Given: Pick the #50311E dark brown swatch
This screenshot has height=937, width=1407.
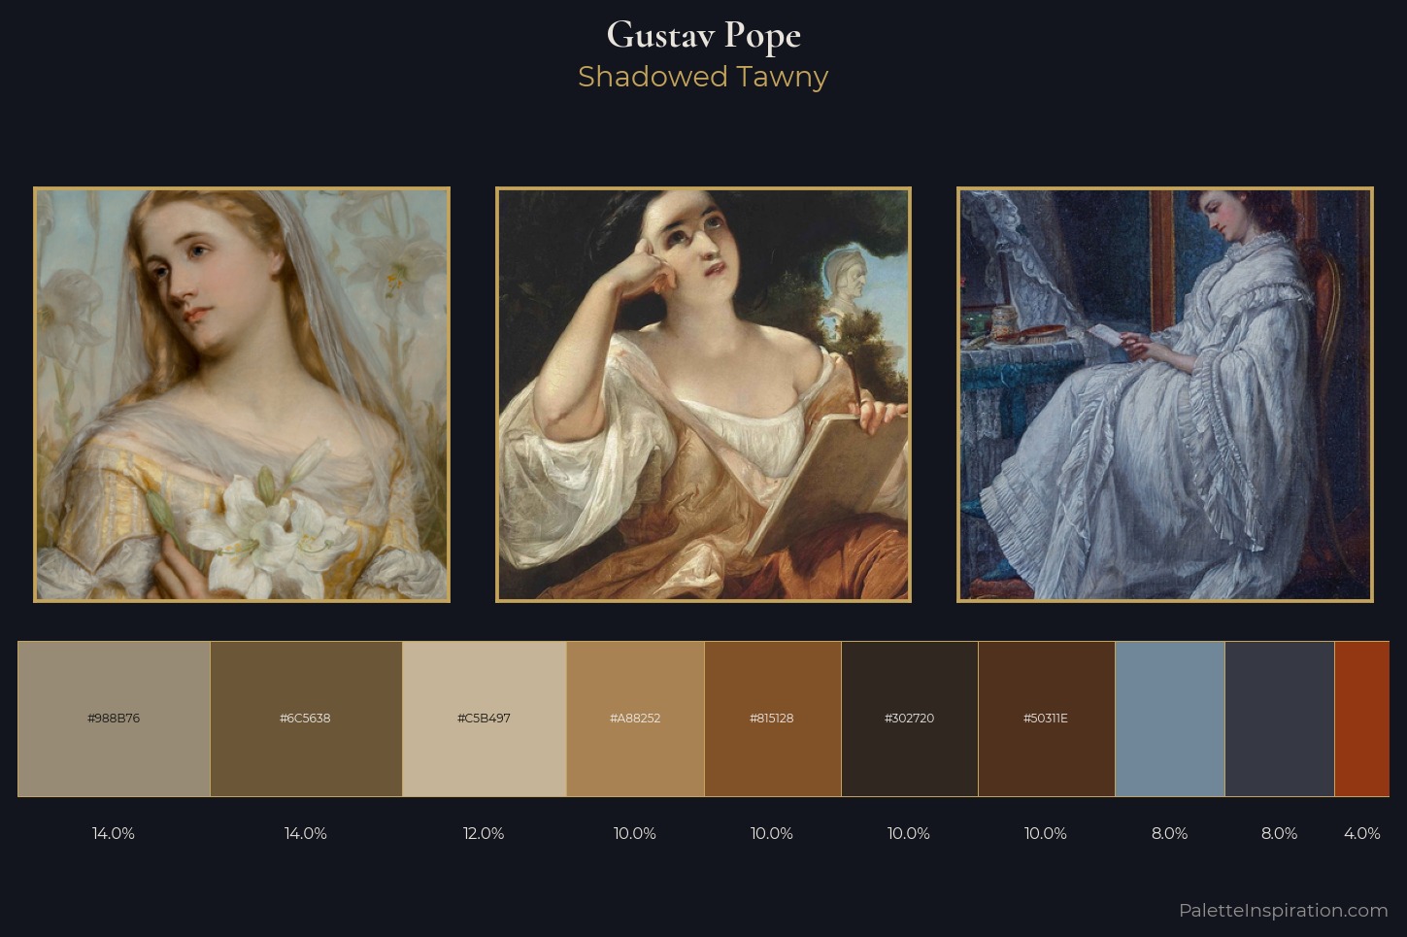Looking at the screenshot, I should pos(1046,719).
